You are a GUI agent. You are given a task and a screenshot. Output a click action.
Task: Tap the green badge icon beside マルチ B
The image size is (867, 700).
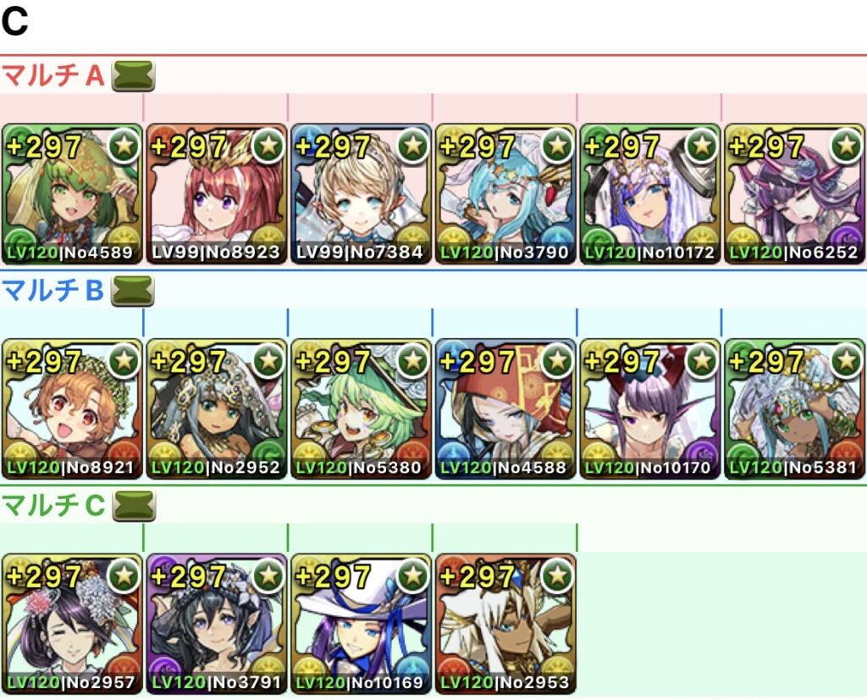coord(133,291)
